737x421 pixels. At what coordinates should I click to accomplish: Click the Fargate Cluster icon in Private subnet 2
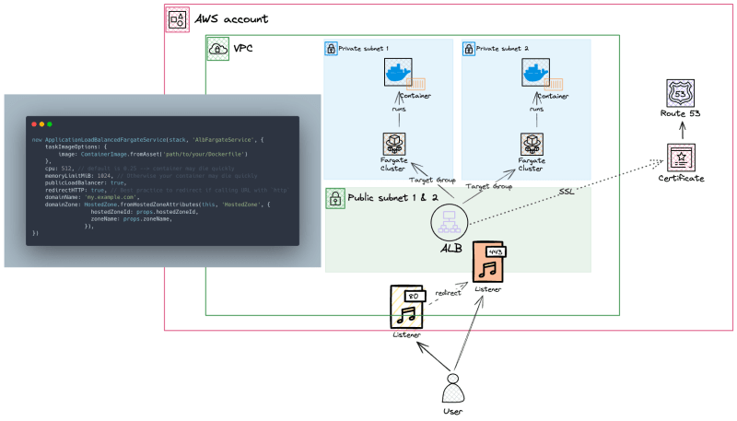(x=532, y=144)
